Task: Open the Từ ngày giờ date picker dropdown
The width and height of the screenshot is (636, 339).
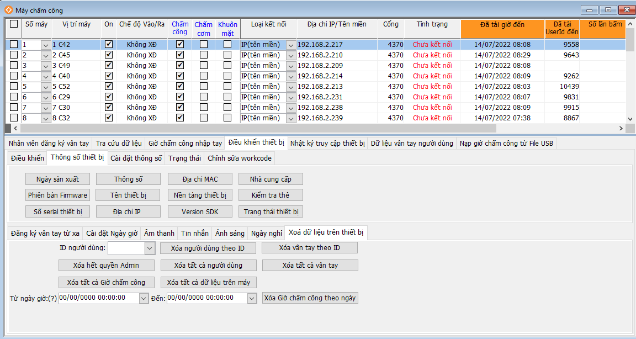Action: (144, 298)
